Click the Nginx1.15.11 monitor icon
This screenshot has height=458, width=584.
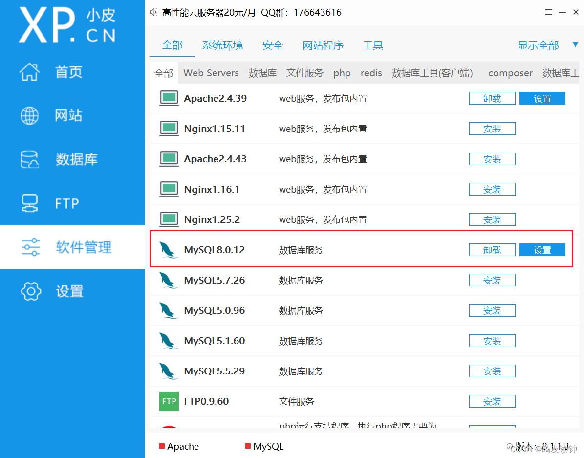click(169, 129)
